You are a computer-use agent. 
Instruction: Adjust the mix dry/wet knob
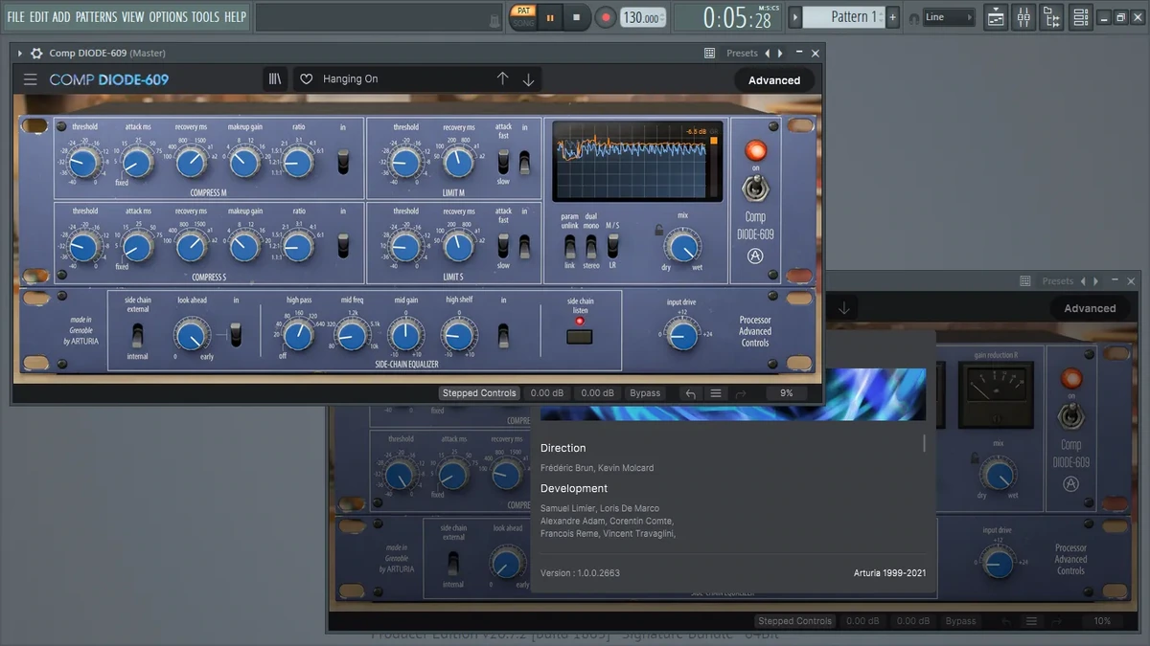[682, 247]
